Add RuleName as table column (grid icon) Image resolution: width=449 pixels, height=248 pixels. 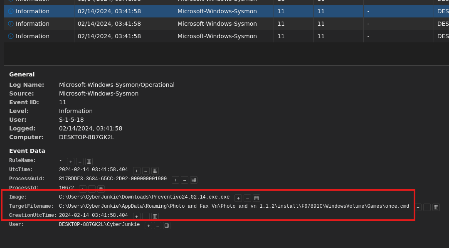coord(89,162)
